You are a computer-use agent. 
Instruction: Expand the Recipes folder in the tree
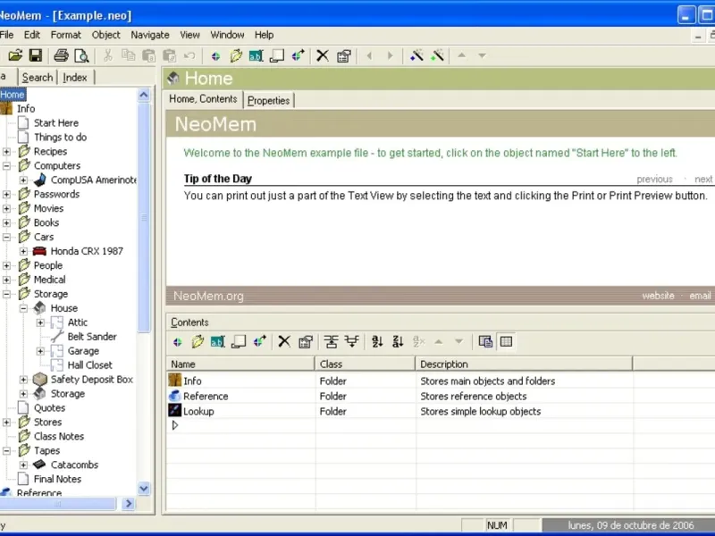click(7, 152)
